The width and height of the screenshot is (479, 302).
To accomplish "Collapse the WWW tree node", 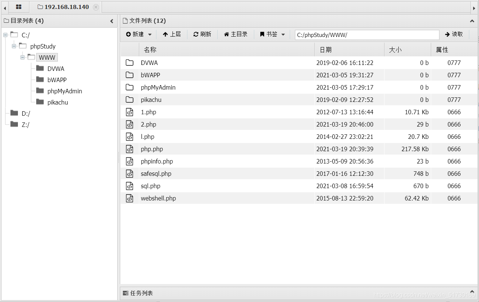I will point(23,57).
